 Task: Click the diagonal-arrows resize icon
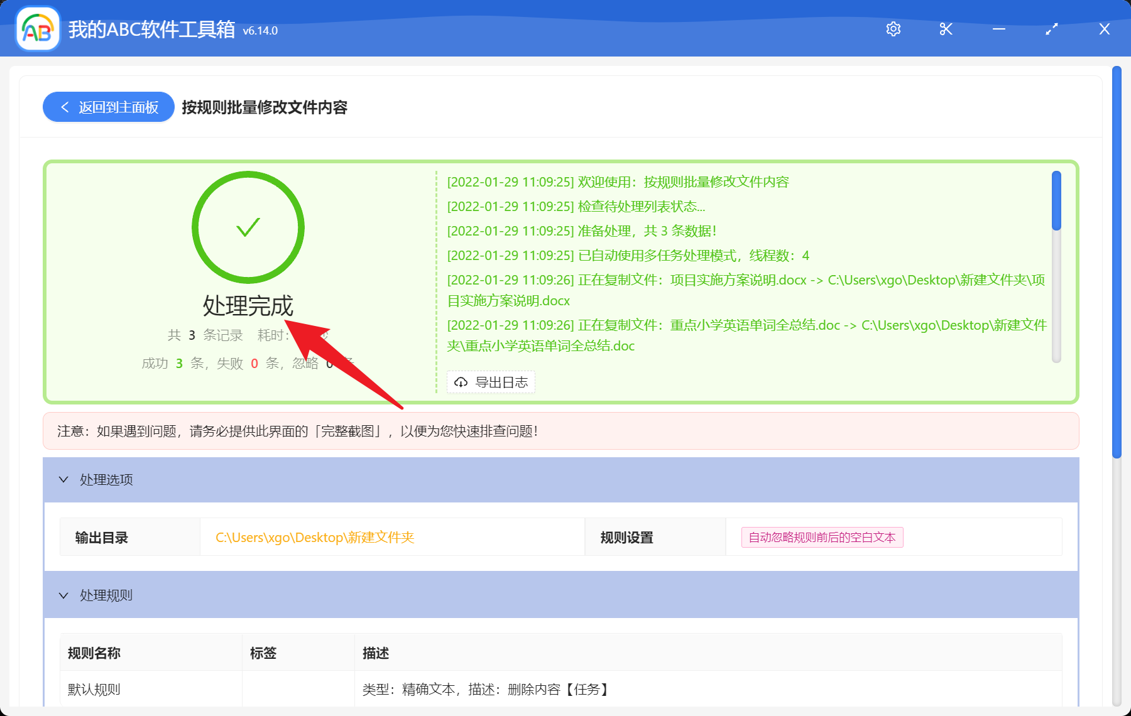(x=1051, y=29)
